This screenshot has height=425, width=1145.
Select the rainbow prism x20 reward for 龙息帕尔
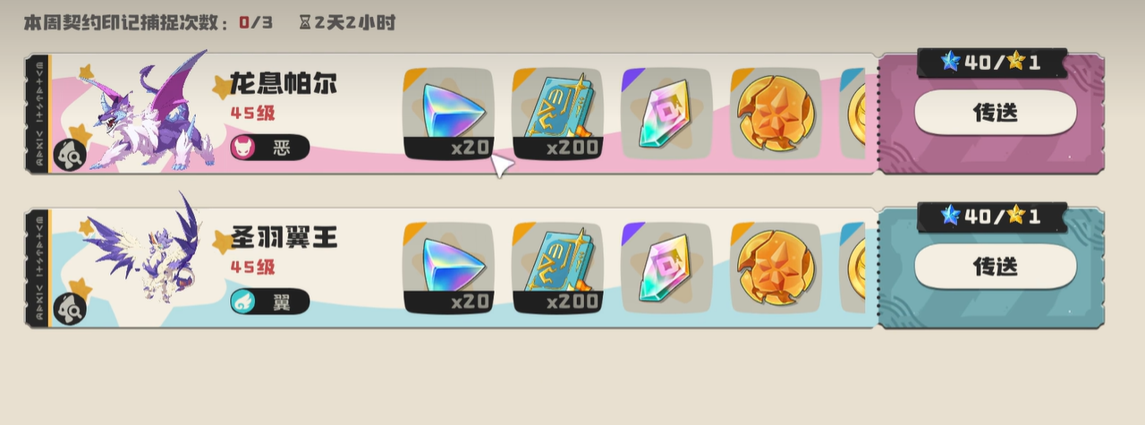448,114
